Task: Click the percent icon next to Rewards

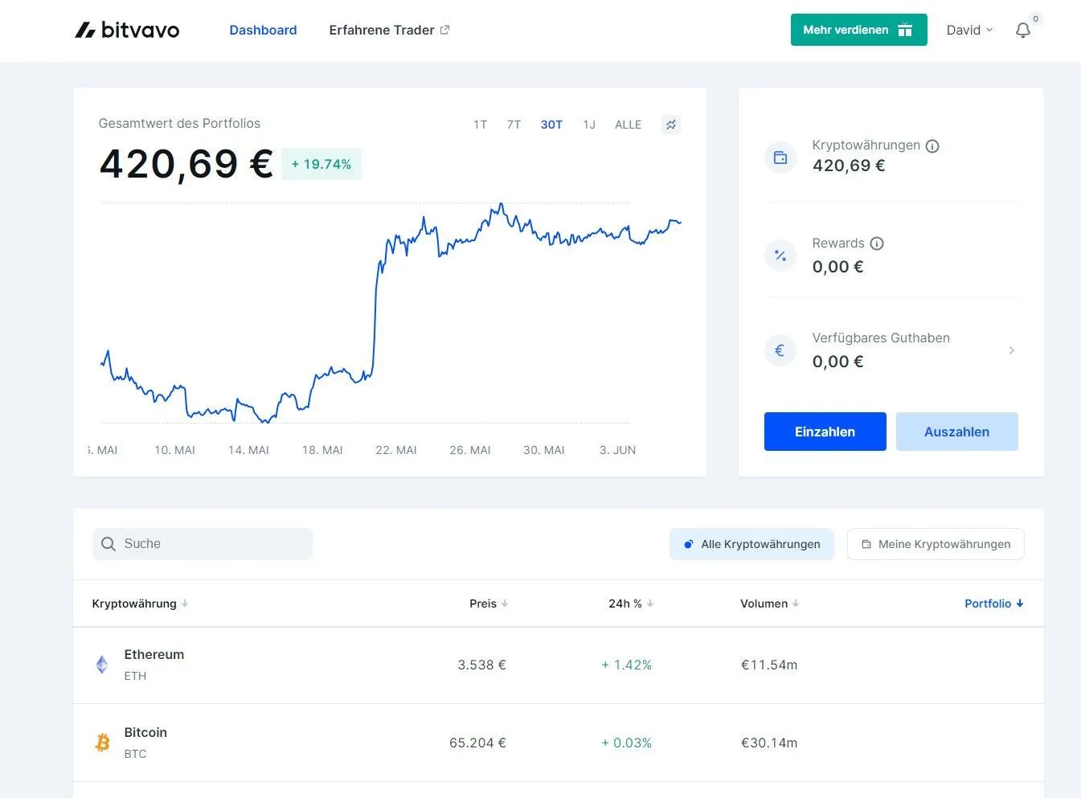Action: pyautogui.click(x=780, y=255)
